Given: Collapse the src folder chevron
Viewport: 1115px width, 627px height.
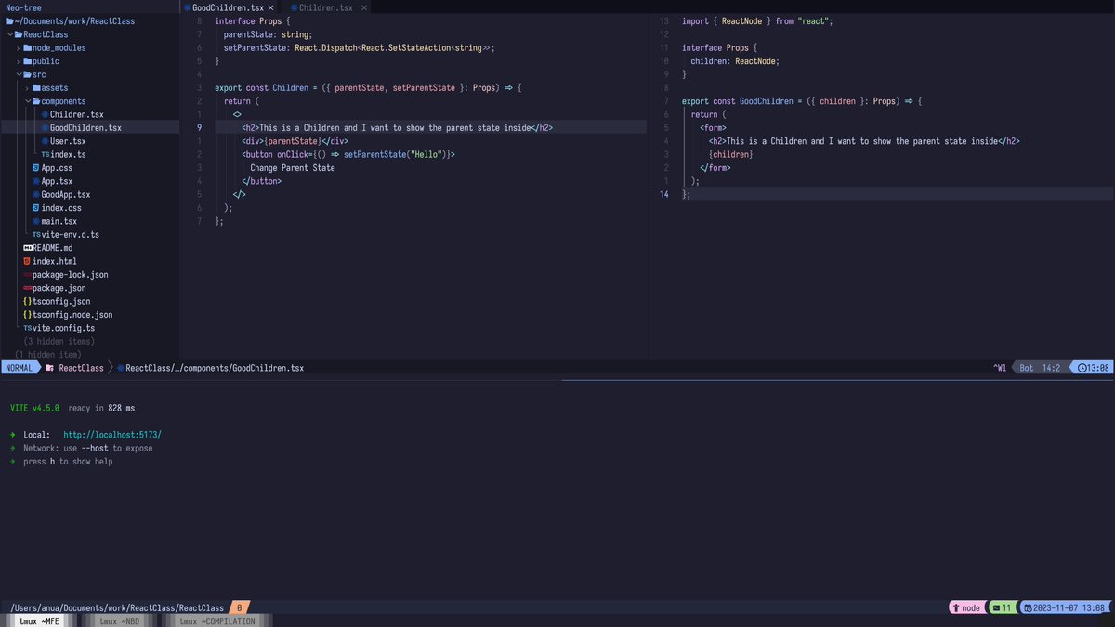Looking at the screenshot, I should (18, 74).
